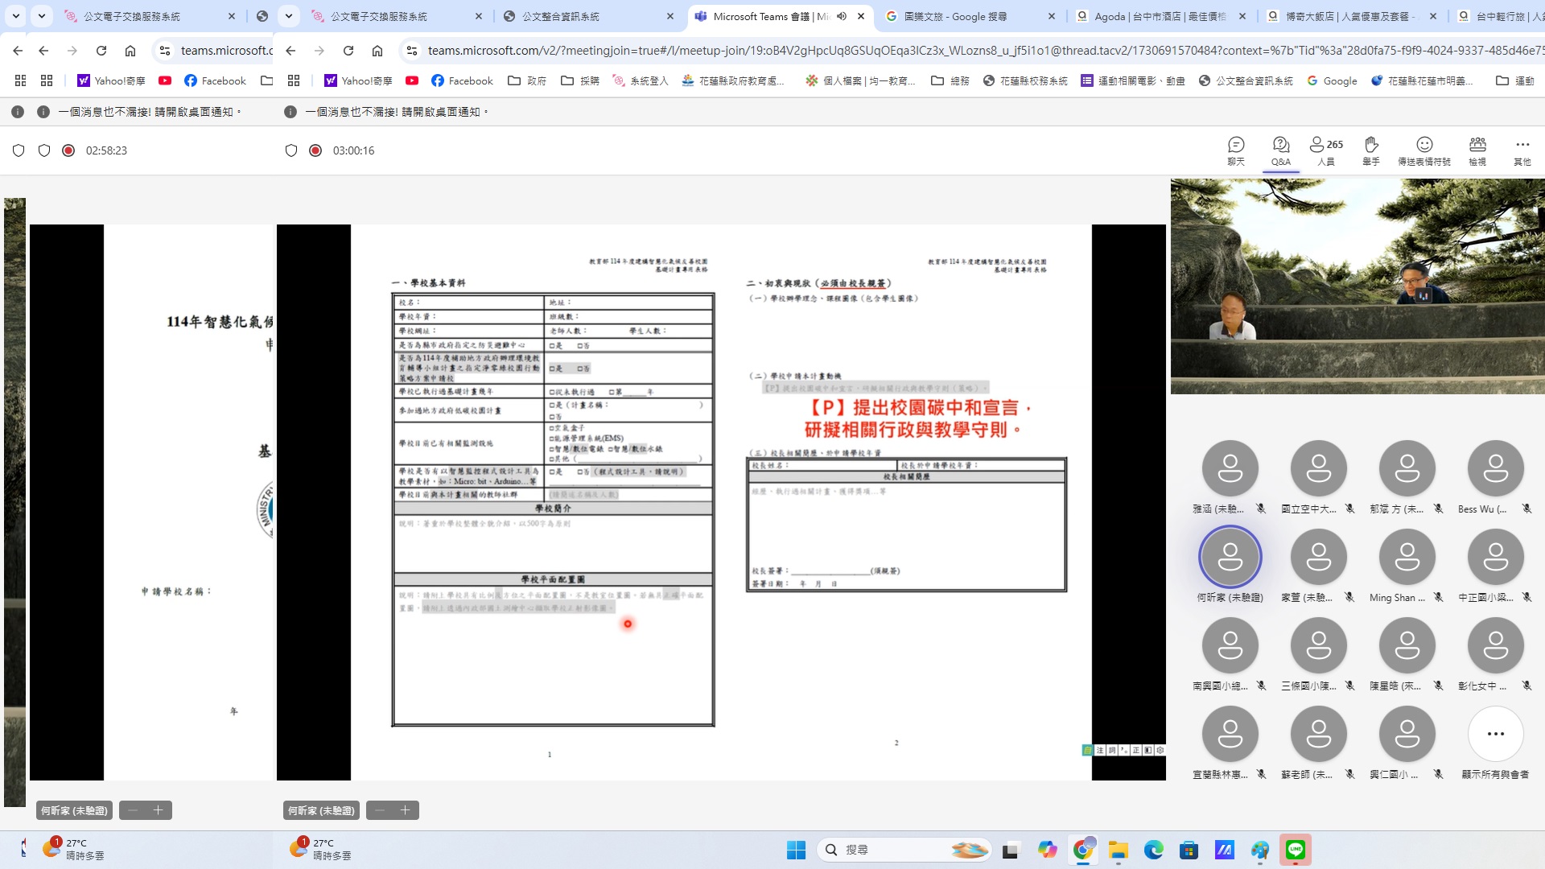Image resolution: width=1545 pixels, height=869 pixels.
Task: Show the 265 participants list
Action: click(x=1325, y=150)
